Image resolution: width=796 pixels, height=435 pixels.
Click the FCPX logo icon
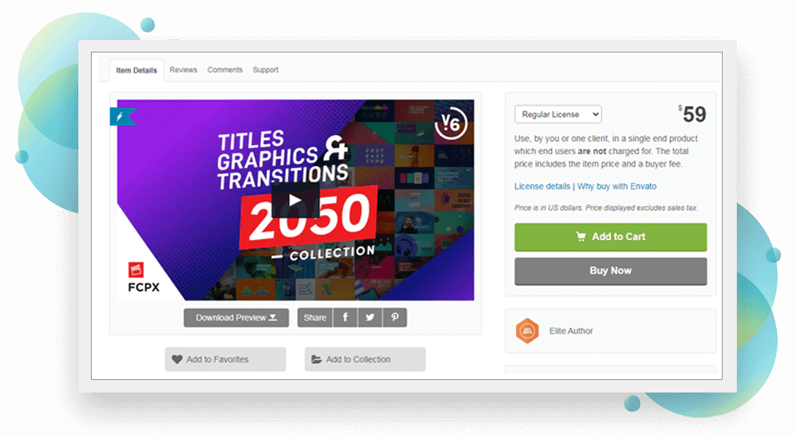[136, 269]
